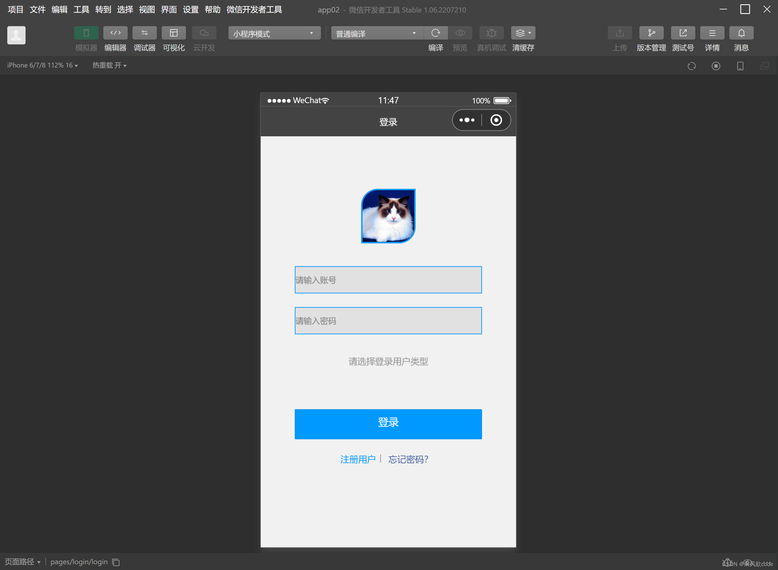
Task: Open the 云开发 cloud development console
Action: click(204, 38)
